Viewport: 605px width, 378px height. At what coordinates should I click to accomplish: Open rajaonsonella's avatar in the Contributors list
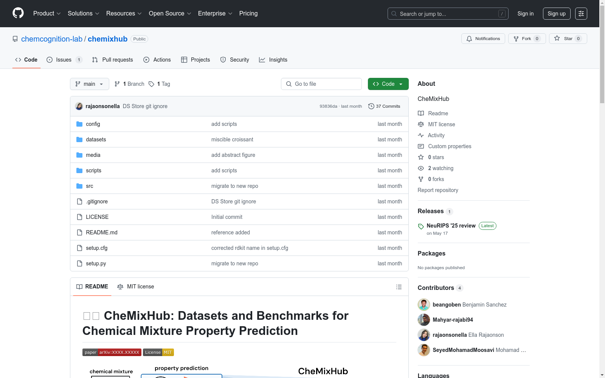tap(424, 335)
